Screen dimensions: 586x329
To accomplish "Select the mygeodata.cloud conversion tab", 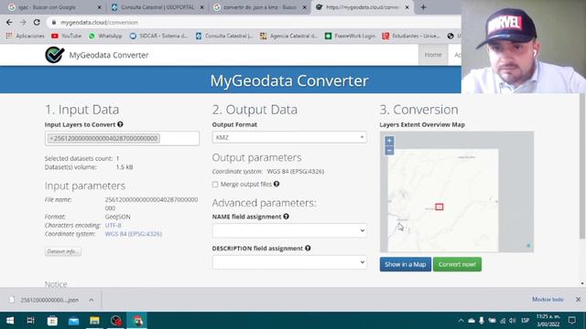I will coord(363,7).
